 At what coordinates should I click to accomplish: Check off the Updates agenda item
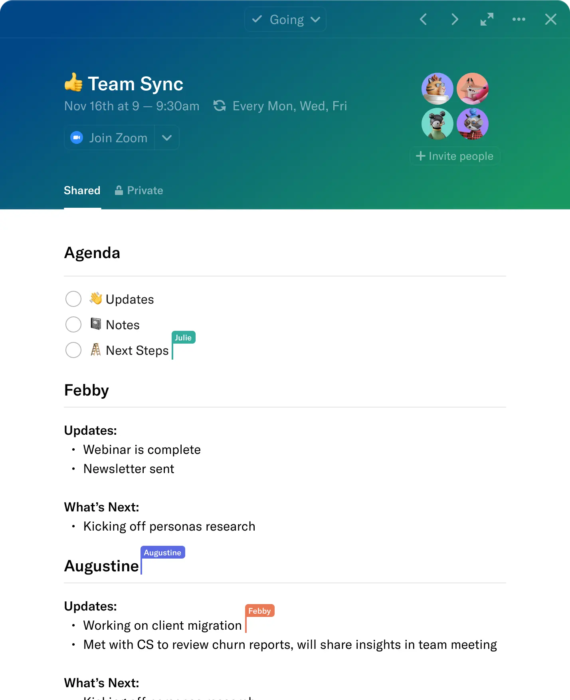(73, 299)
